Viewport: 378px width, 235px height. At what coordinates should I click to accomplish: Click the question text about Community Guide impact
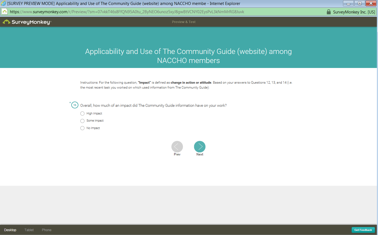154,105
